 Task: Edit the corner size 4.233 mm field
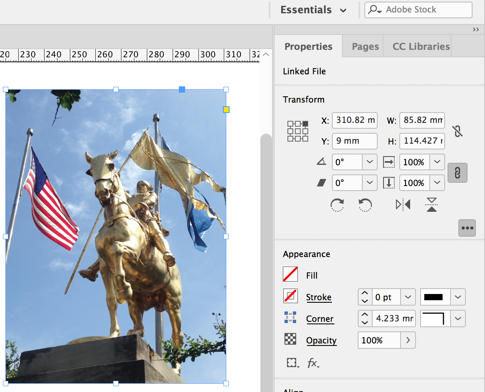point(393,318)
